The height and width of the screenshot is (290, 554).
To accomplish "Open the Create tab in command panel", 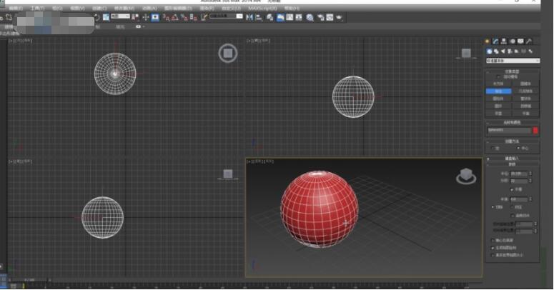I will tap(488, 41).
